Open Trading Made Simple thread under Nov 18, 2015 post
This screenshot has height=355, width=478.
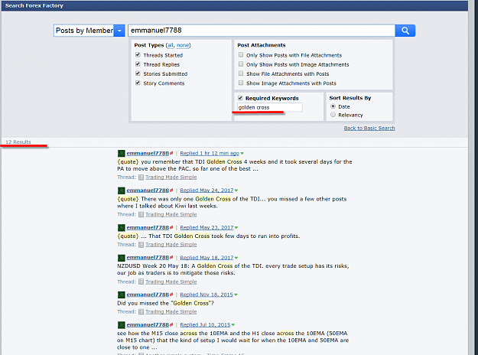pos(171,311)
